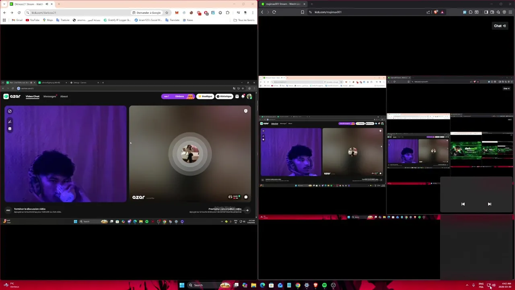Open the cookie extension in Chrome
This screenshot has width=515, height=290.
[x=191, y=12]
